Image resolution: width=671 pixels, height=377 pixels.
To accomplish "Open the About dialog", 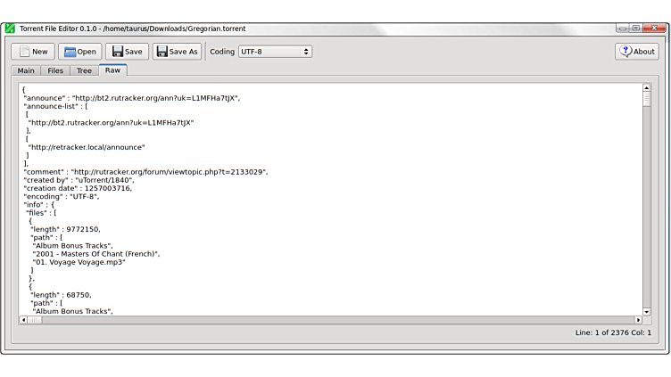I will point(636,52).
